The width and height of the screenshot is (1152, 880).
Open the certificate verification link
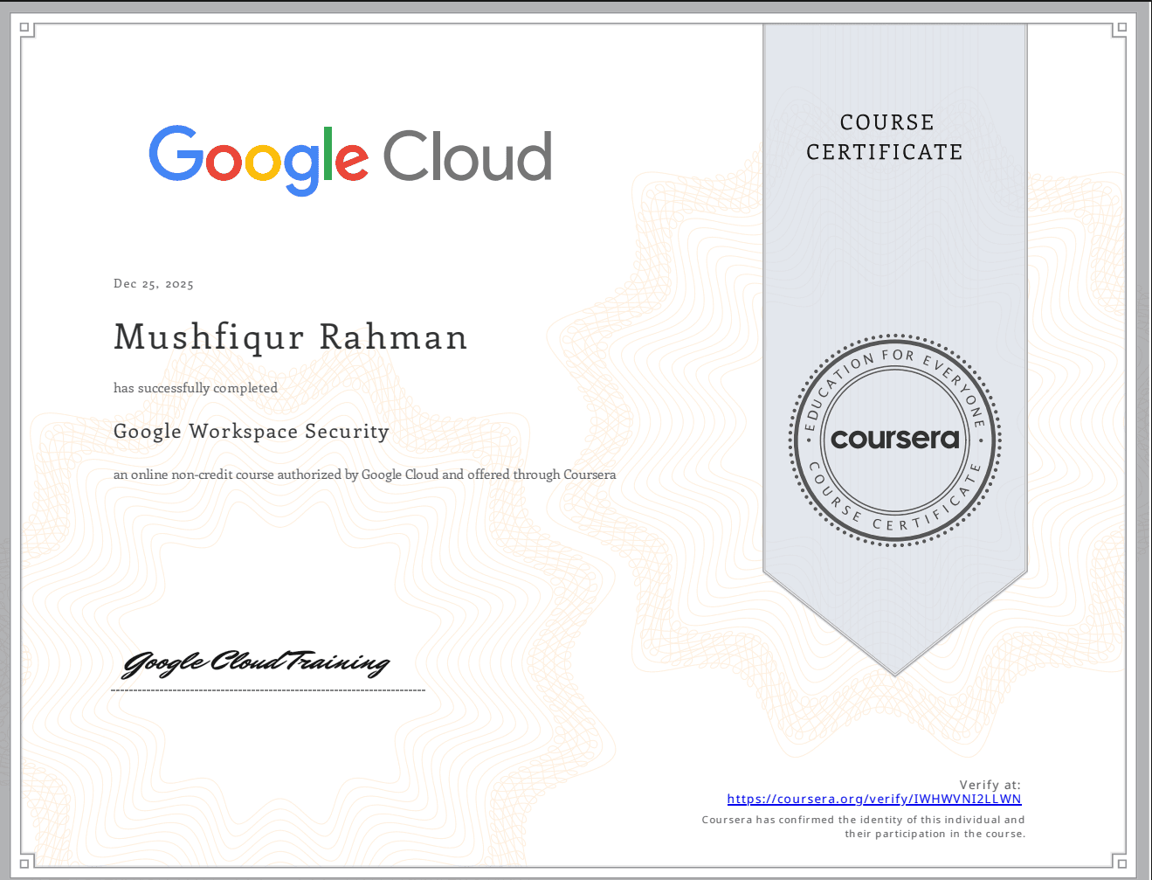tap(873, 799)
